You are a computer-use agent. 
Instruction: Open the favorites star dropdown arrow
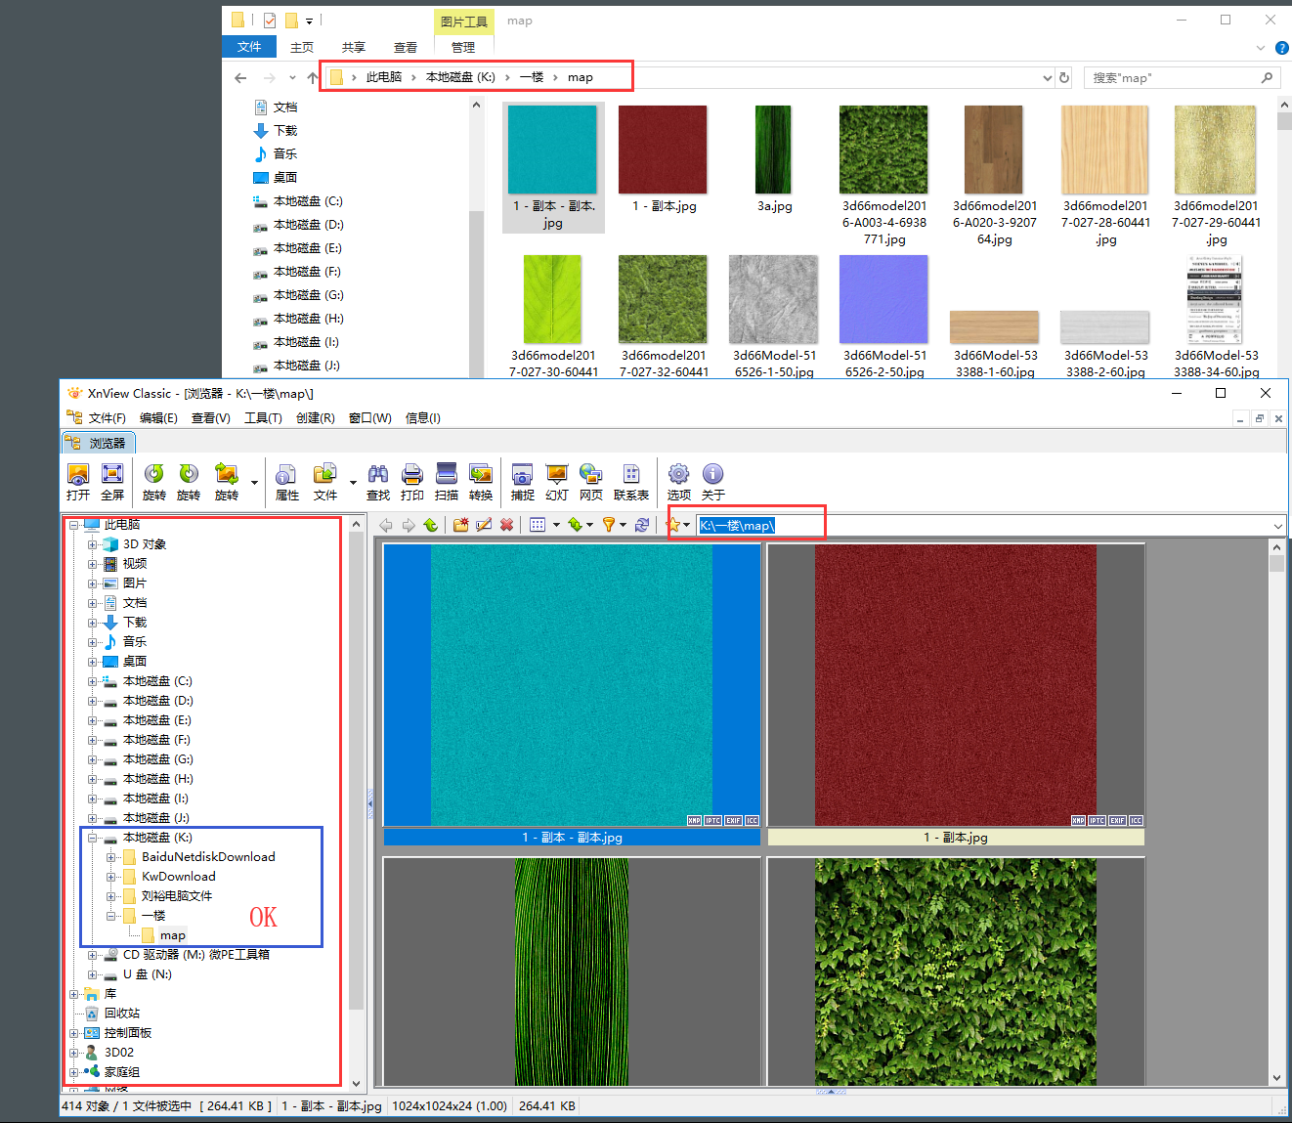[687, 525]
